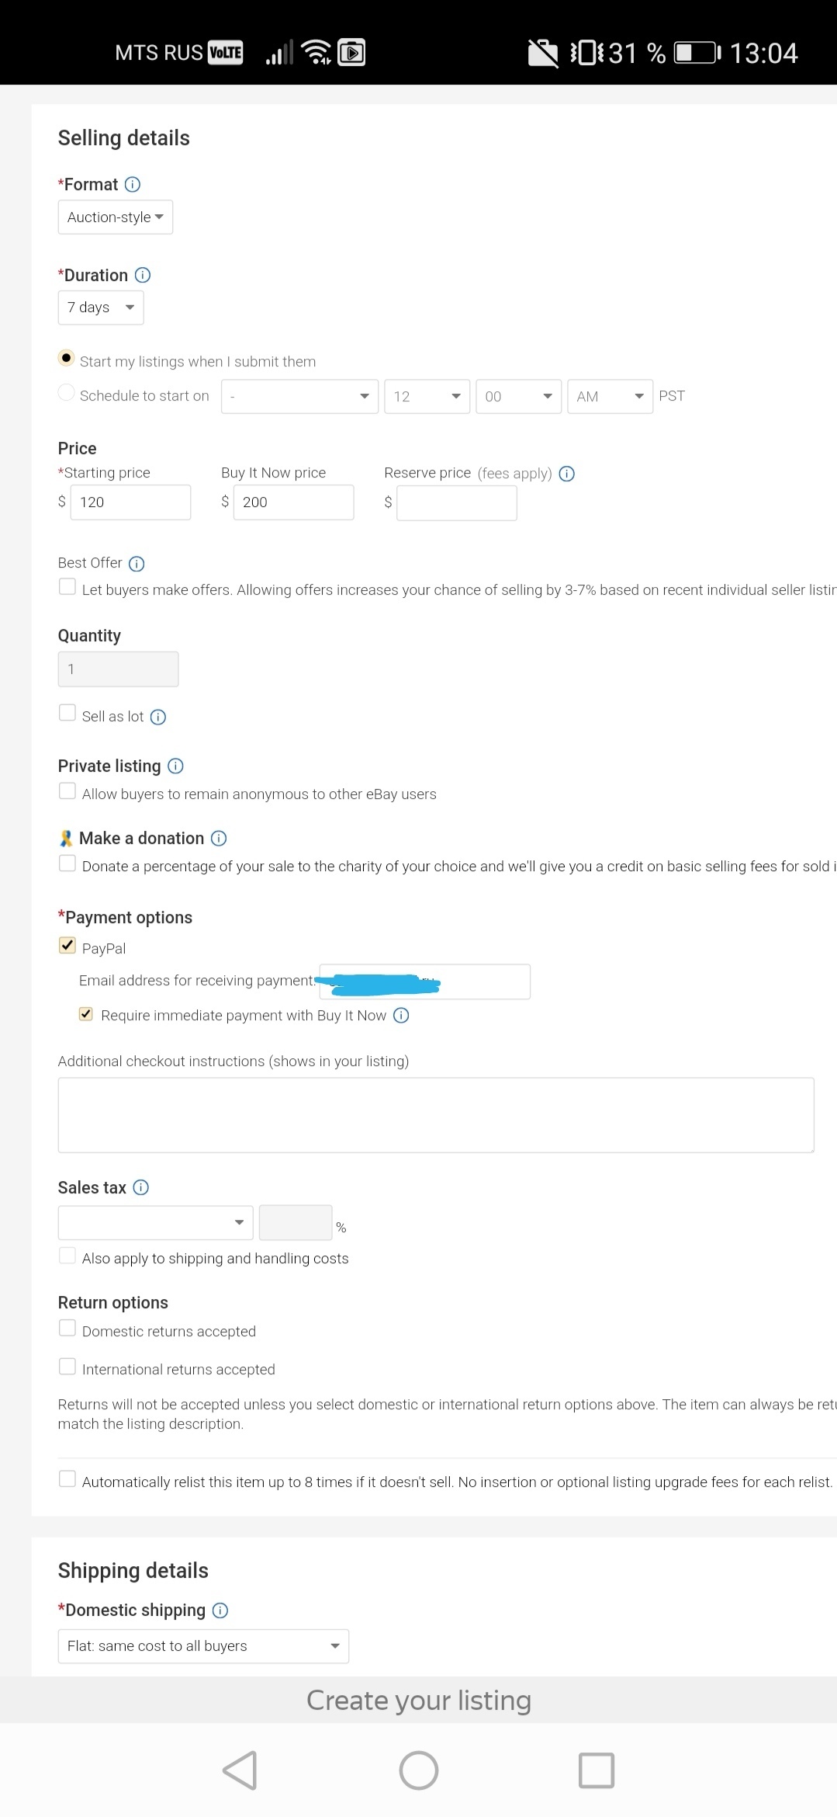This screenshot has width=837, height=1817.
Task: Enable the Best Offer checkbox
Action: tap(67, 587)
